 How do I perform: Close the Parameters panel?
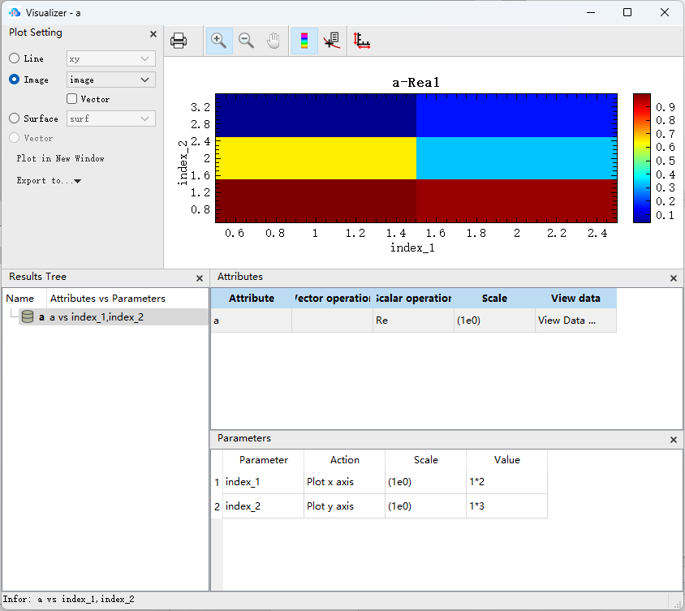[673, 439]
